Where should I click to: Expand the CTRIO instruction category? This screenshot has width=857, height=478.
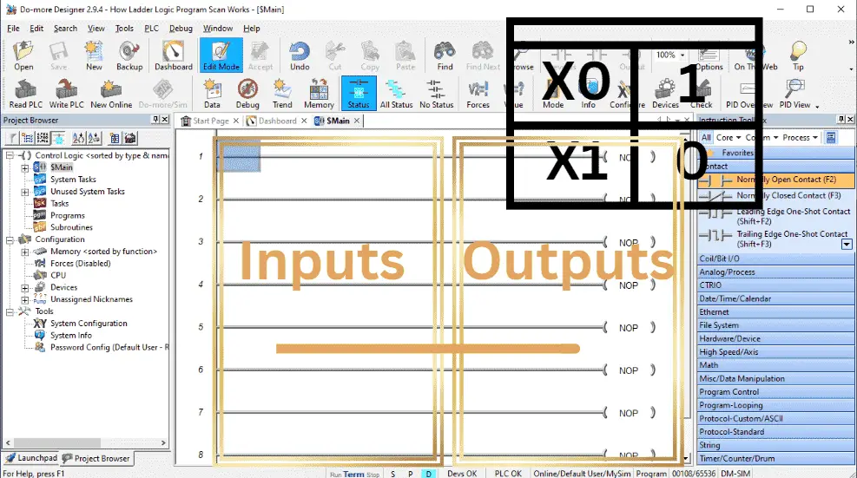coord(775,285)
